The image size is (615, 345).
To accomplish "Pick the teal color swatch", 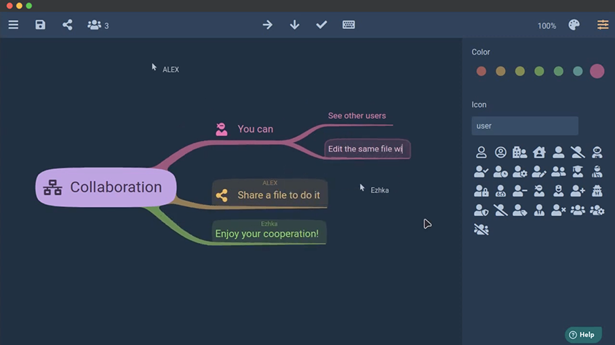I will [x=578, y=71].
